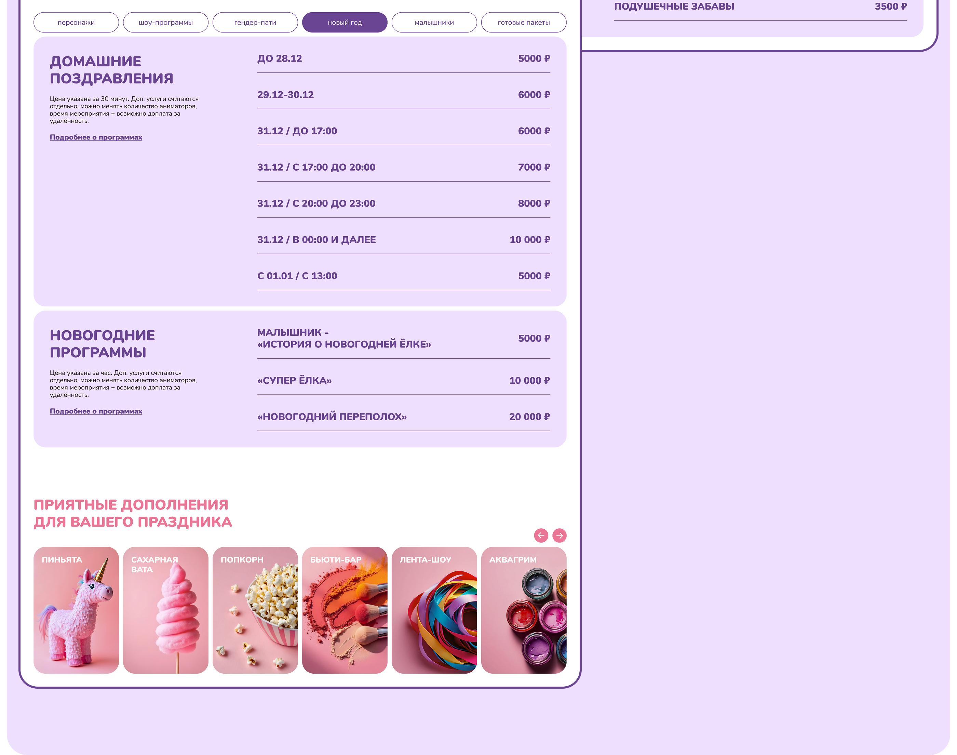Select the гендер-пати tab

(x=255, y=23)
